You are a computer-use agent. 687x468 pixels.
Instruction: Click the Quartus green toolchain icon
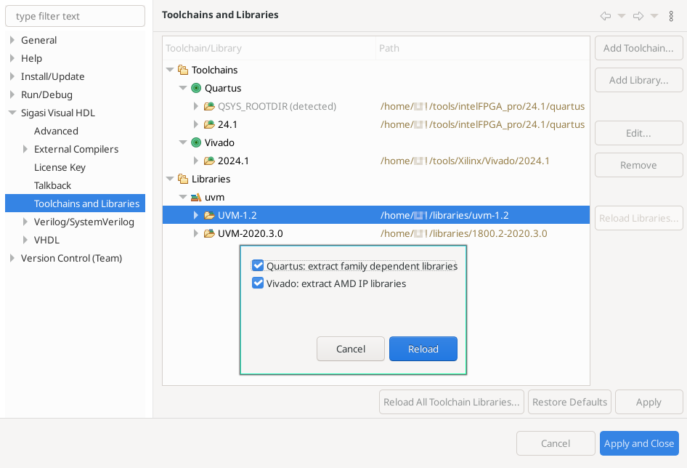point(196,88)
